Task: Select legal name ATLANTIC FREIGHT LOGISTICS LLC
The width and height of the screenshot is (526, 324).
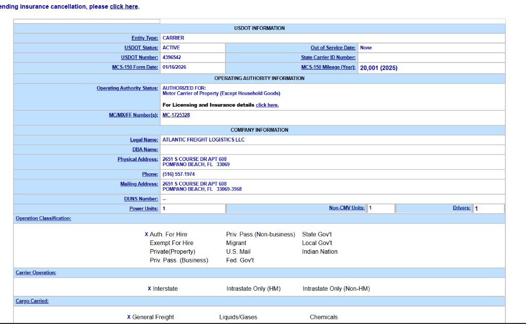Action: pos(203,139)
